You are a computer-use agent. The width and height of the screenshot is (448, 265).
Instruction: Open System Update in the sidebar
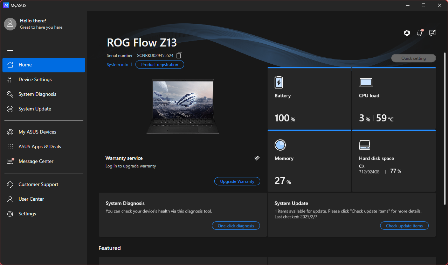click(x=44, y=109)
